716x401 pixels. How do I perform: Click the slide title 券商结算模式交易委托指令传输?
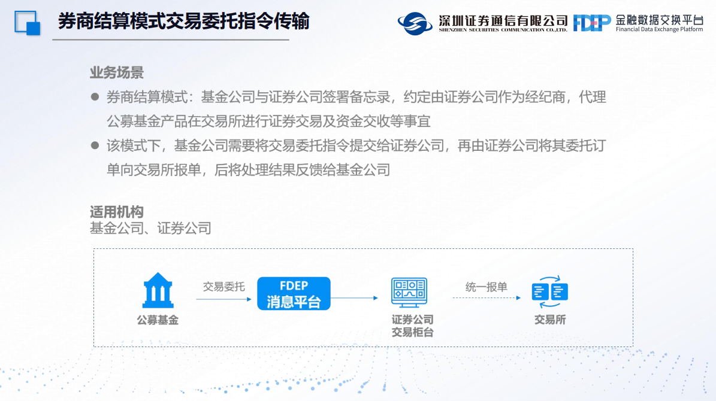[183, 21]
